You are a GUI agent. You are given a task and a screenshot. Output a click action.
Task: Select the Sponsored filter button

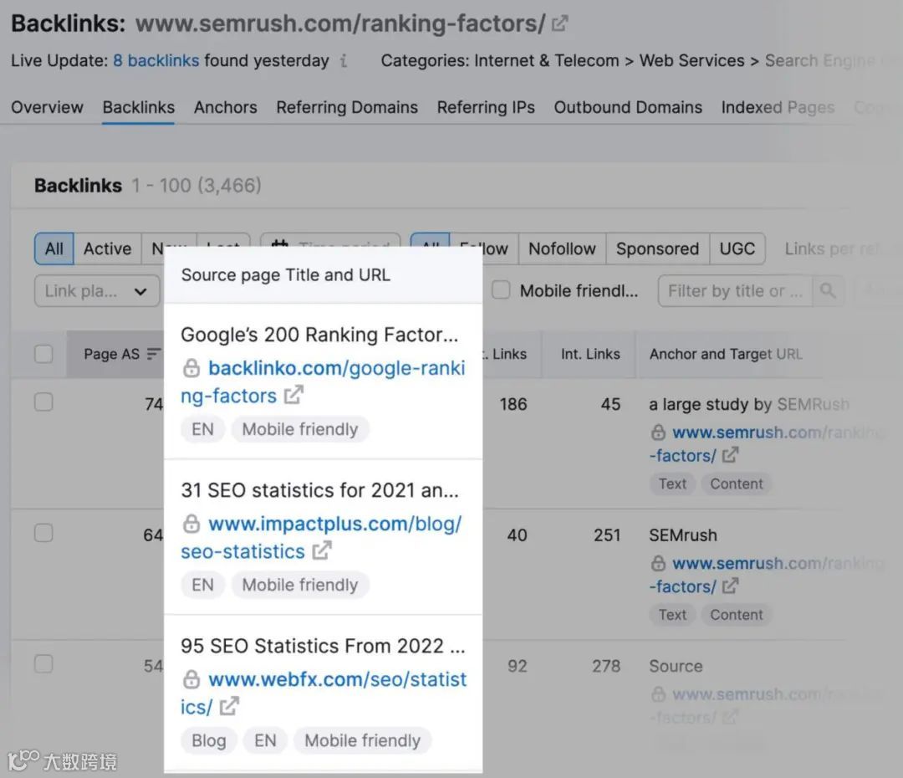coord(657,248)
